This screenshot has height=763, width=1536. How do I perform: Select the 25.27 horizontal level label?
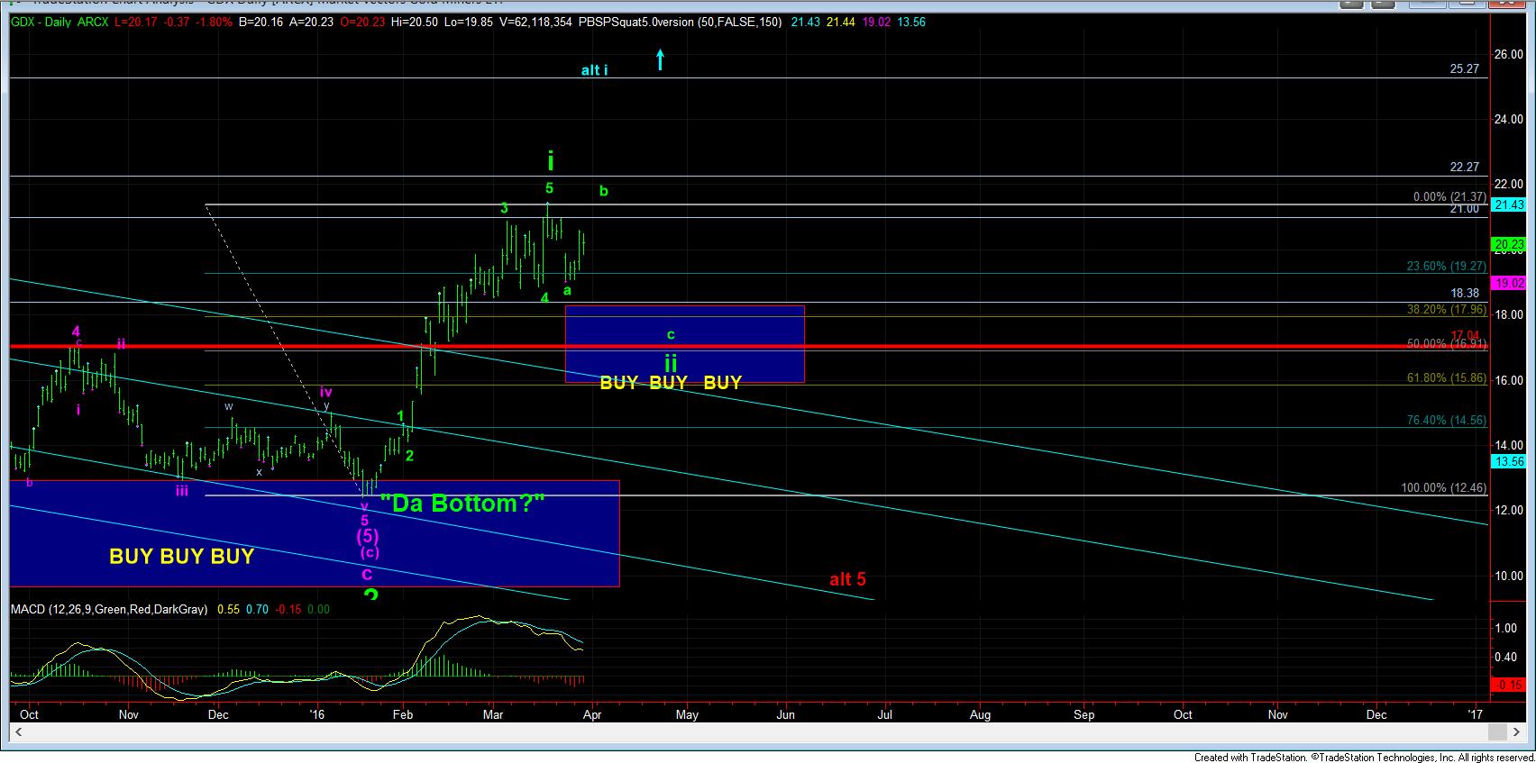point(1464,68)
